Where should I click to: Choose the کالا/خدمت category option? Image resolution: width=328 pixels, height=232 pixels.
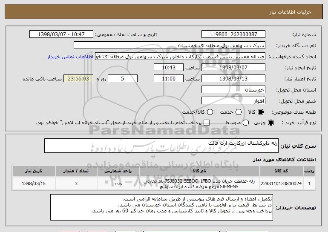(x=210, y=112)
